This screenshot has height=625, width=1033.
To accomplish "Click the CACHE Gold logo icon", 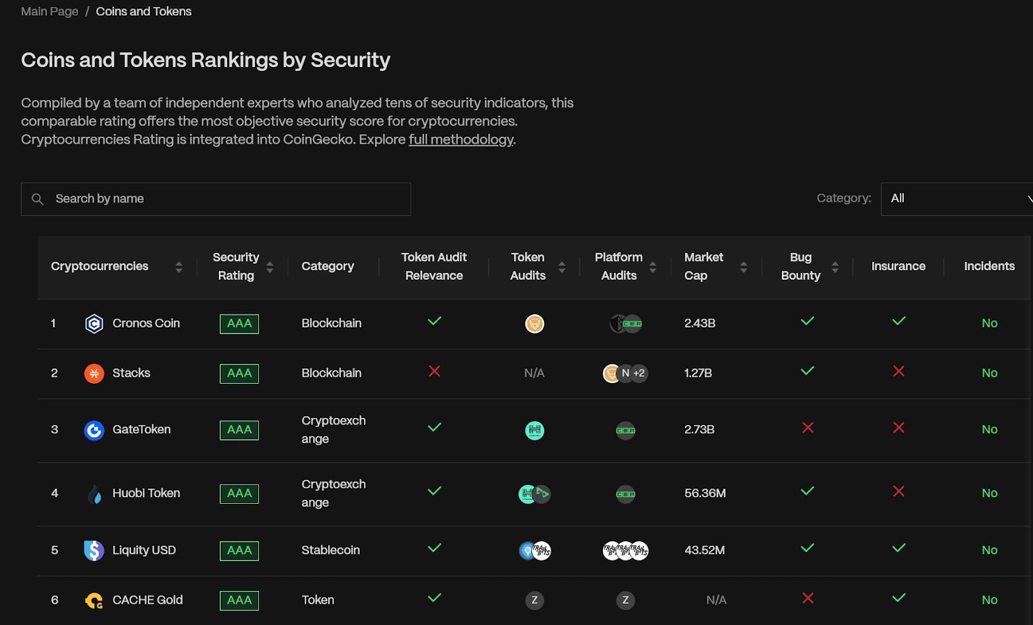I will (94, 600).
